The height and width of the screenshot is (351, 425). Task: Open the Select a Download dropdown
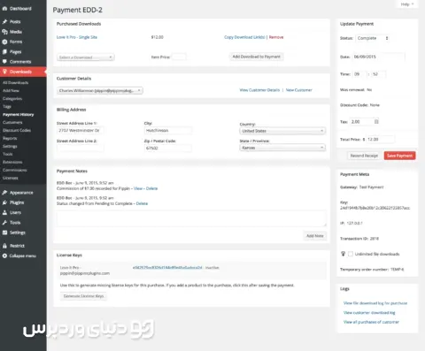click(86, 57)
